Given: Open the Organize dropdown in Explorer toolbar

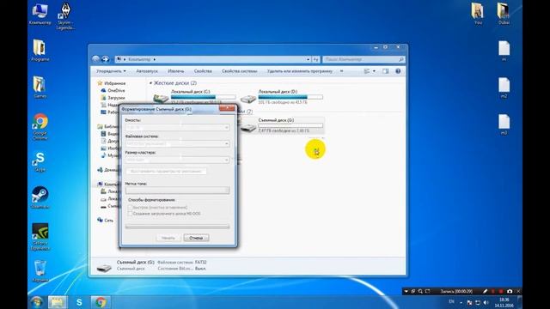Looking at the screenshot, I should [x=111, y=71].
